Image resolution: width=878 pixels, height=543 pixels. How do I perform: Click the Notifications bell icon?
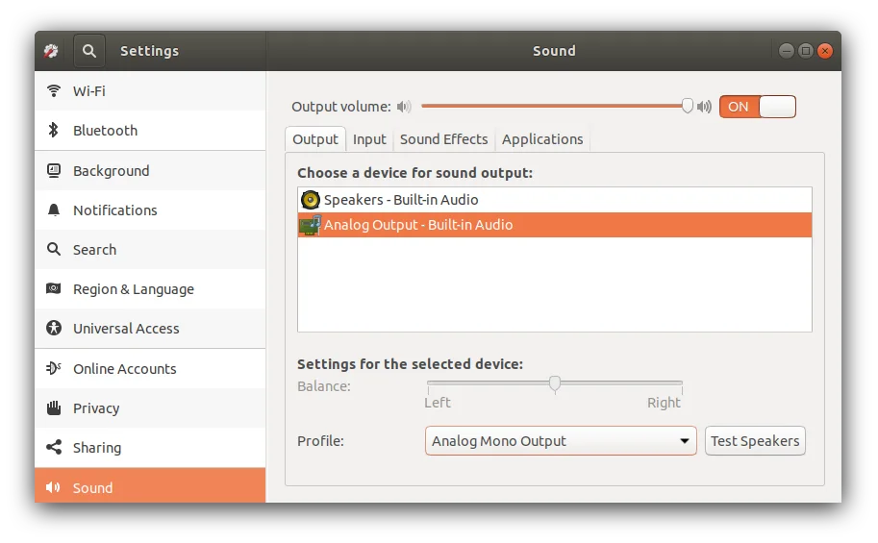54,210
